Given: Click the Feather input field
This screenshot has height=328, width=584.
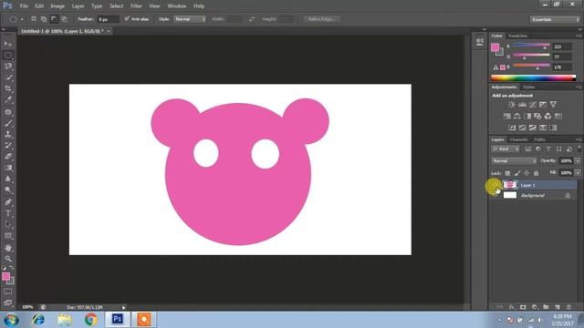Looking at the screenshot, I should [108, 19].
